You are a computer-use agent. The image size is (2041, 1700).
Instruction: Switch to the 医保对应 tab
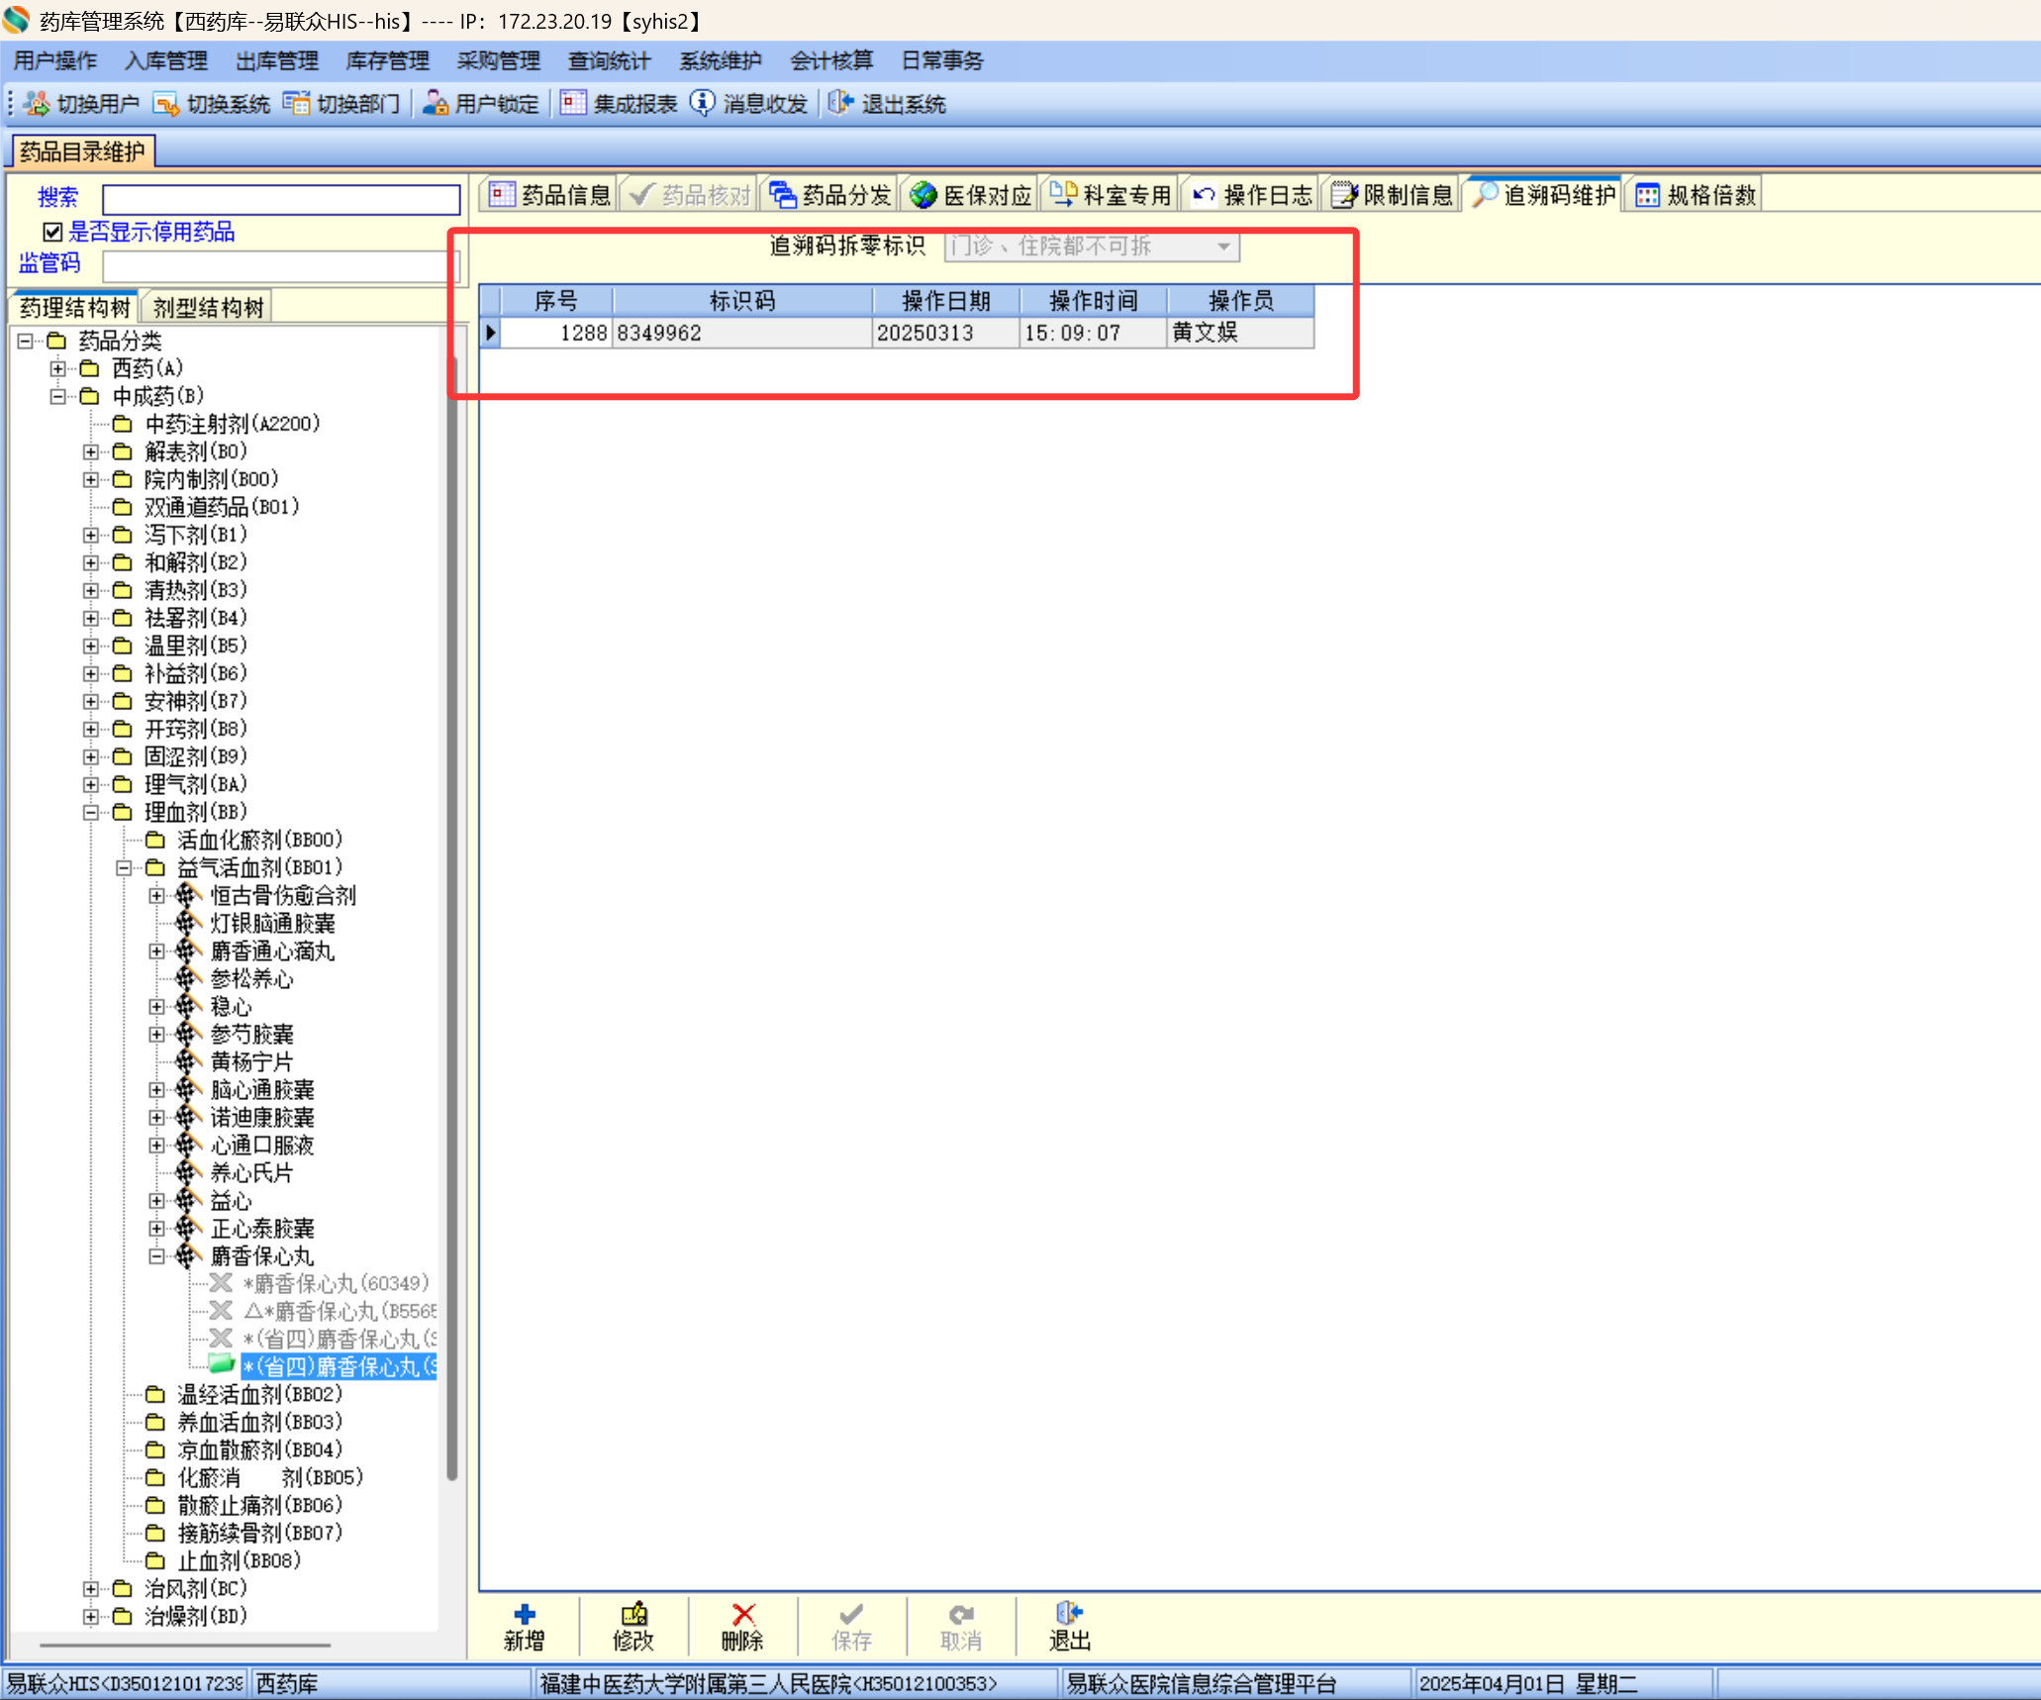[x=971, y=195]
